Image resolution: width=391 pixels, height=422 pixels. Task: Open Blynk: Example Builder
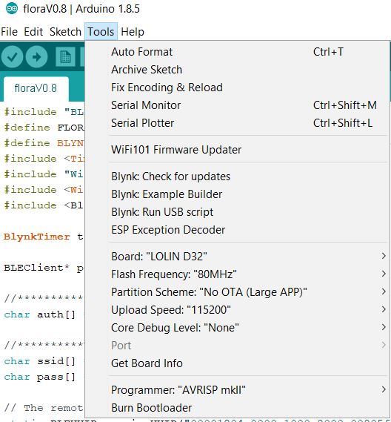coord(237,194)
